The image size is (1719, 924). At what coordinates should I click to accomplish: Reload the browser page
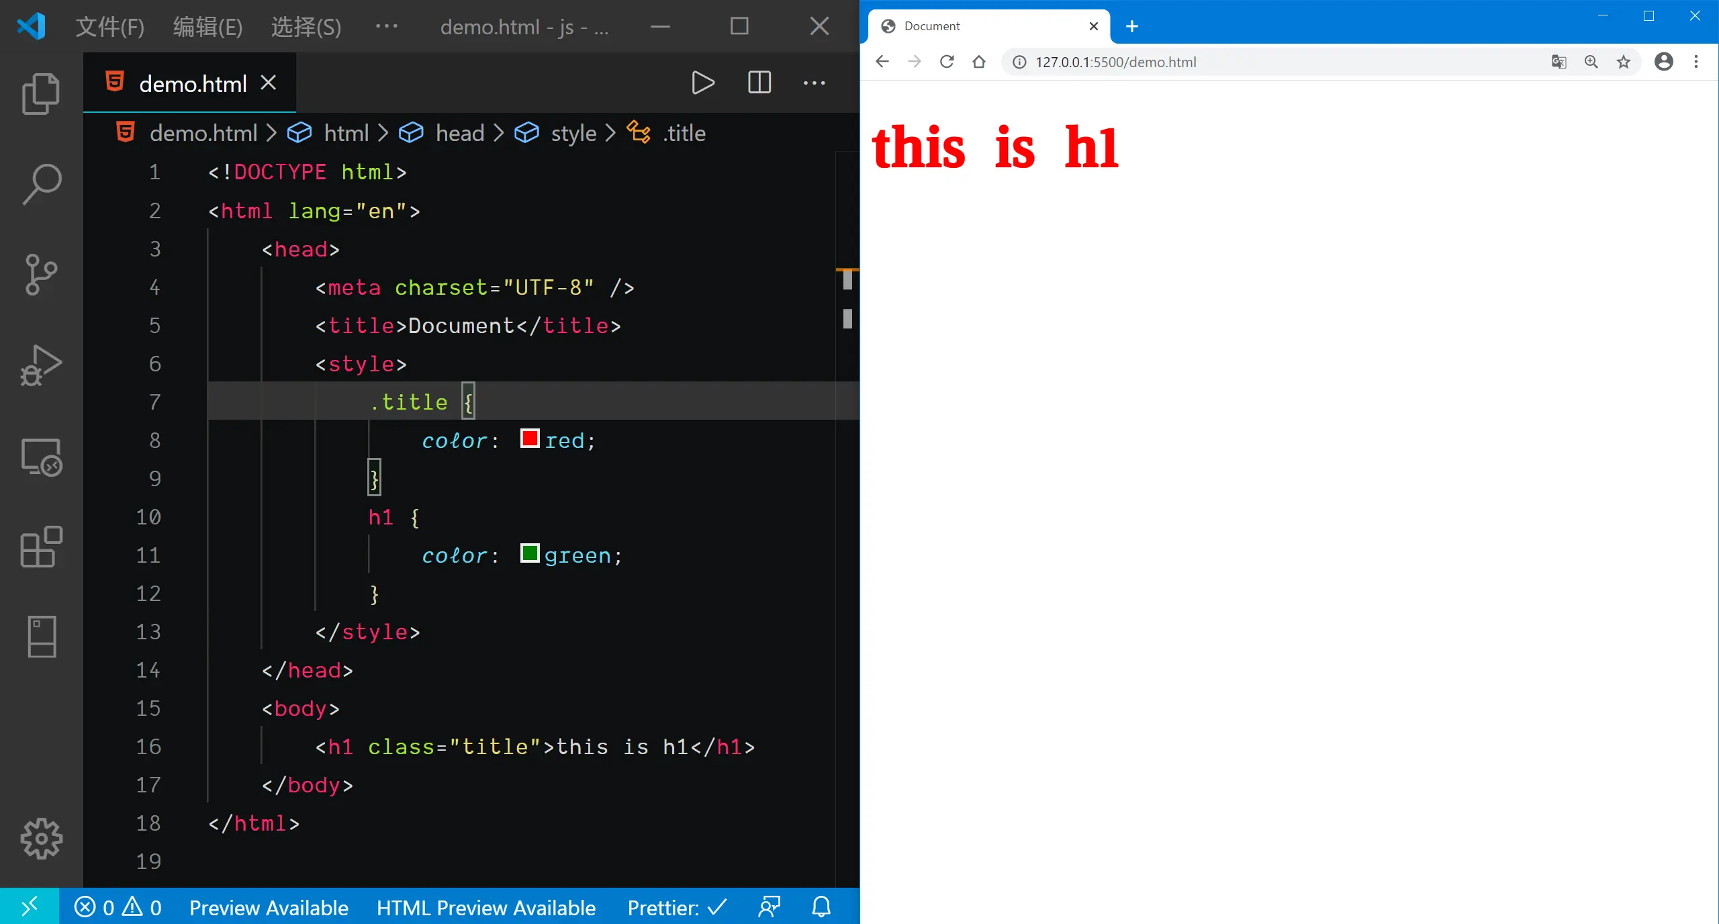click(x=947, y=62)
